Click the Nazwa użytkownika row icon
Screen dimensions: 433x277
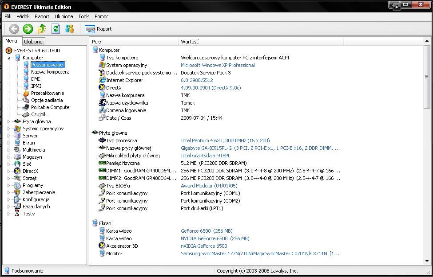(x=102, y=103)
